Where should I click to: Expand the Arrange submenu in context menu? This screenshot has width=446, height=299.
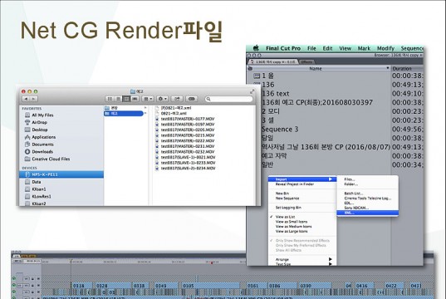(331, 259)
